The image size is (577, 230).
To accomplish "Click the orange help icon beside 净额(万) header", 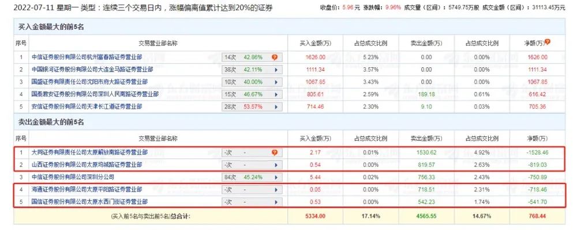I will coord(547,42).
